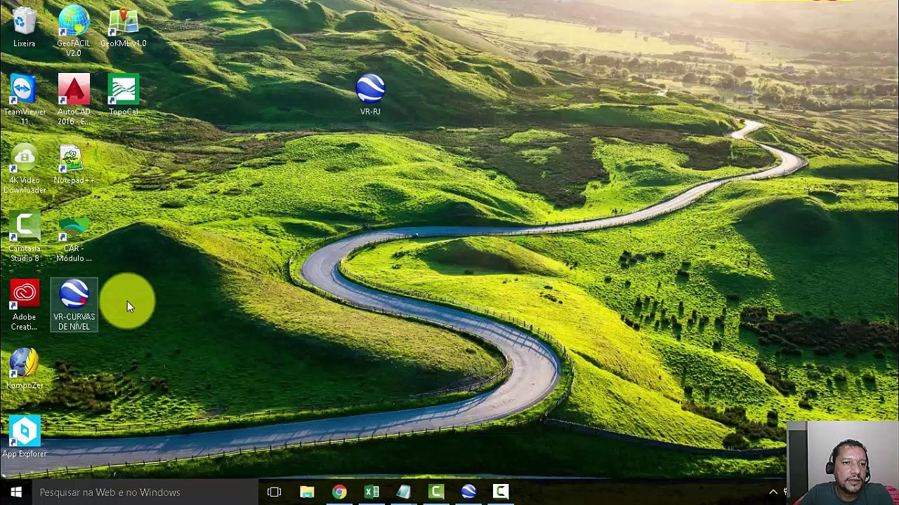Select the Camtasia Studio 8 desktop shortcut

coord(25,237)
